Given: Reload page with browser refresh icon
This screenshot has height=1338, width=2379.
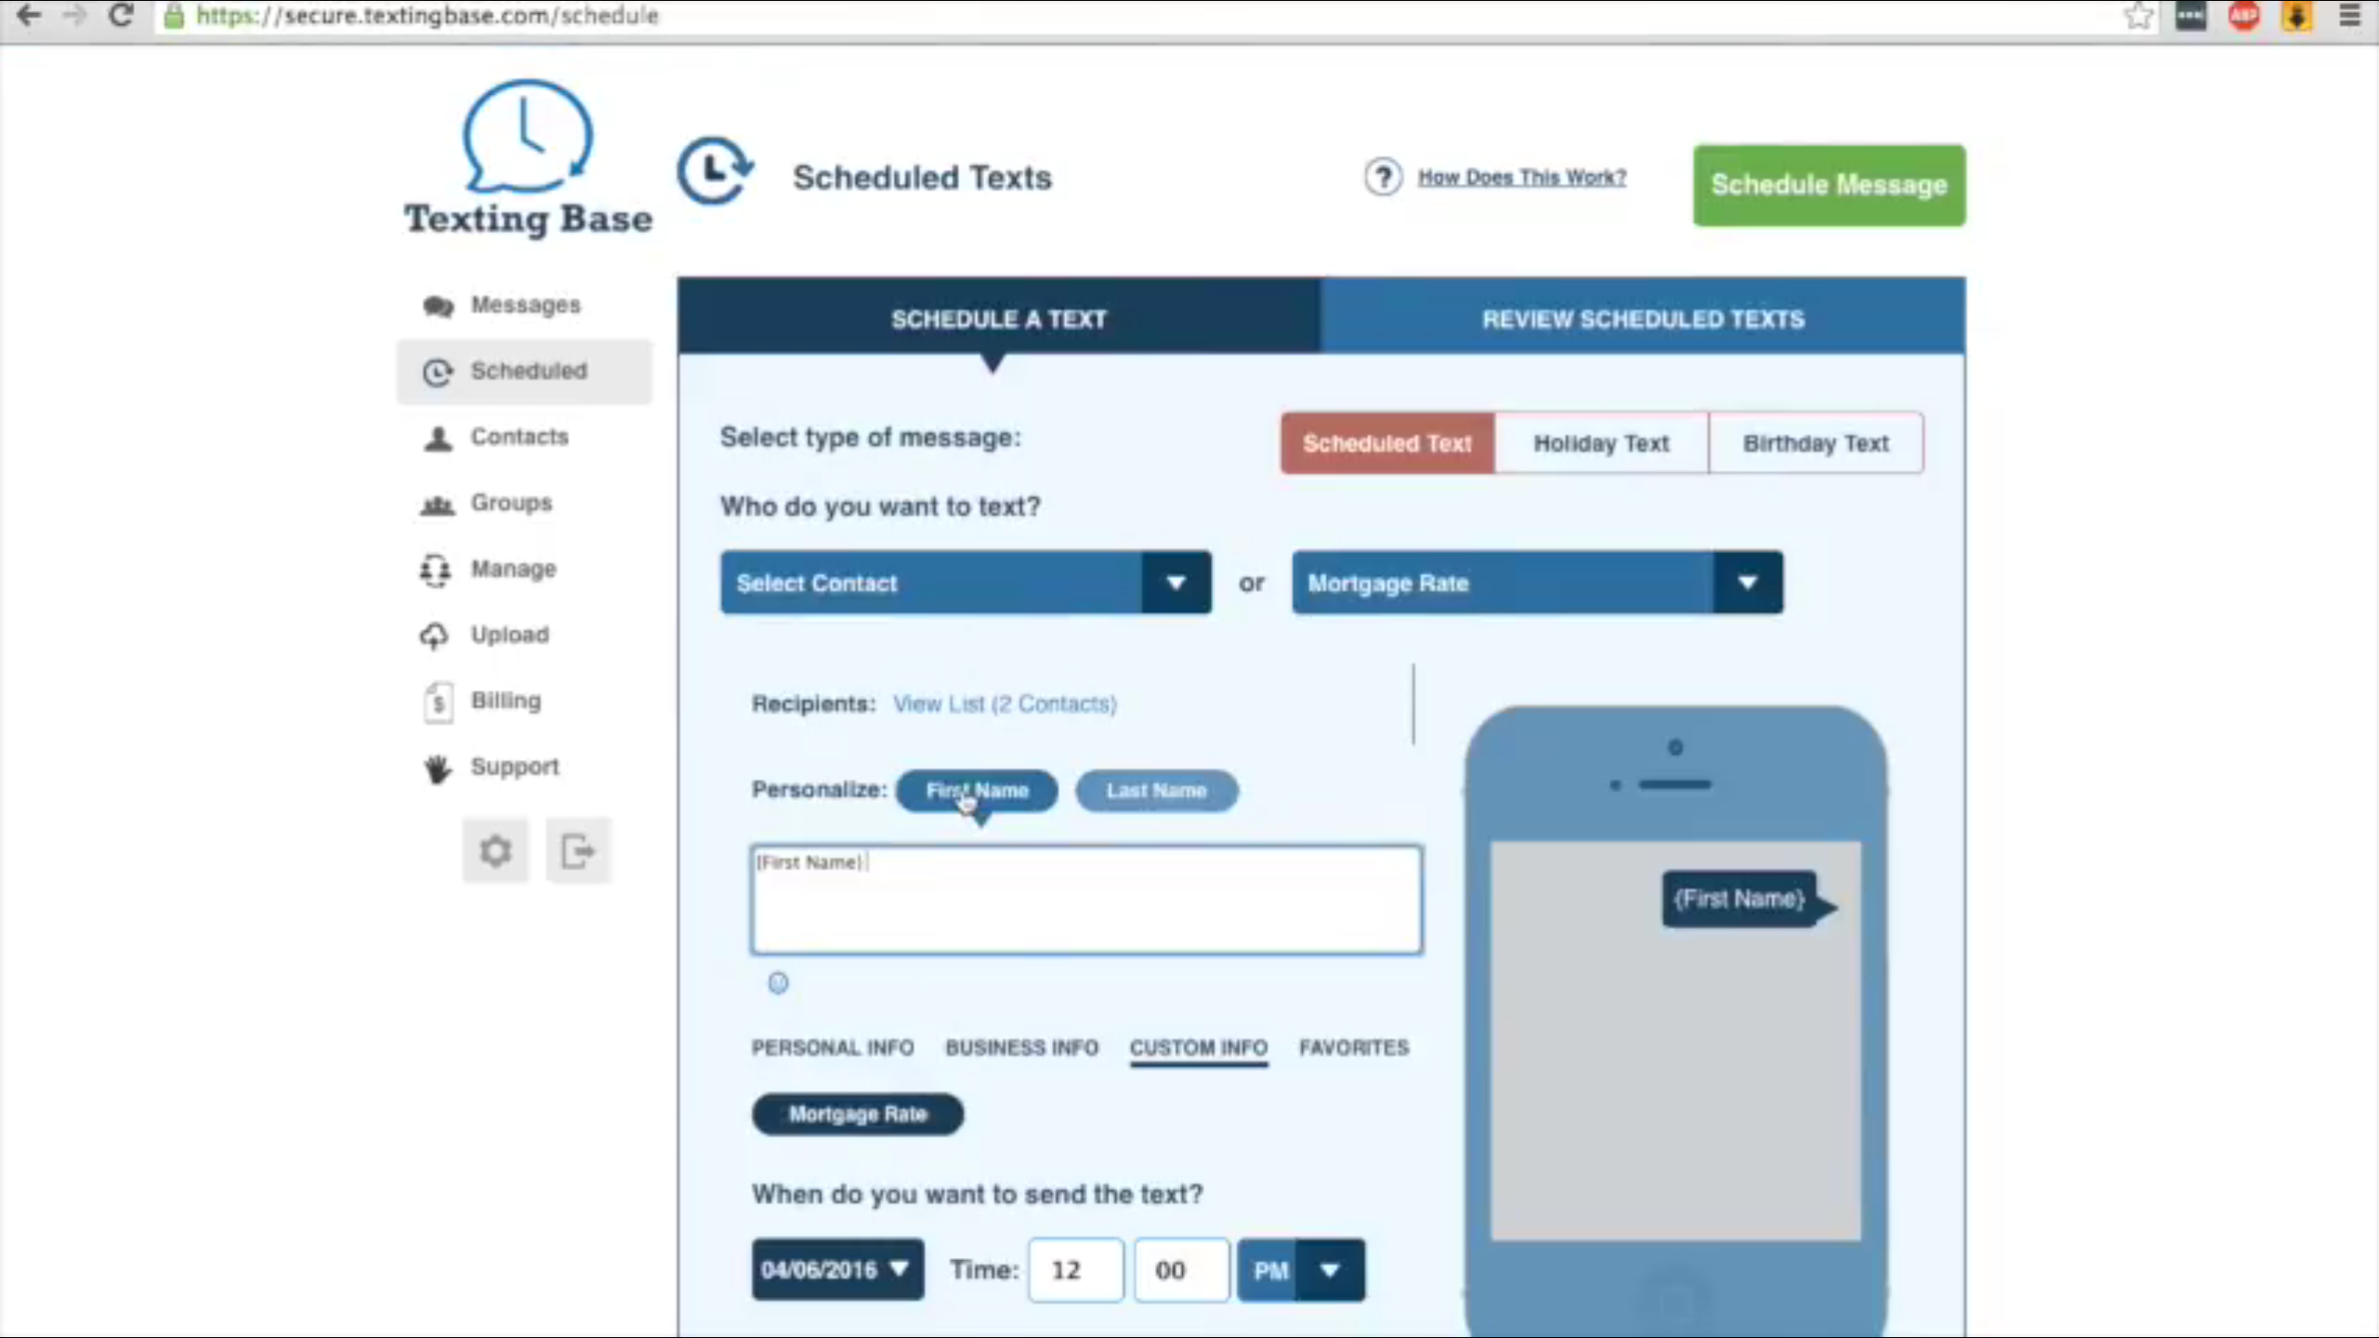Looking at the screenshot, I should pyautogui.click(x=121, y=16).
